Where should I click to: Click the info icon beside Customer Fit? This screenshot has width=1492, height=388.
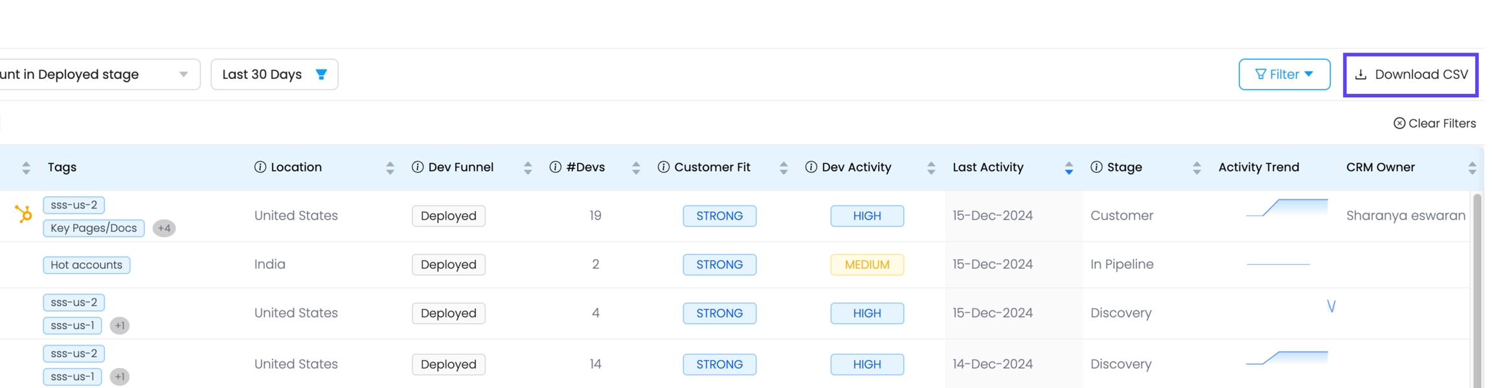coord(663,167)
